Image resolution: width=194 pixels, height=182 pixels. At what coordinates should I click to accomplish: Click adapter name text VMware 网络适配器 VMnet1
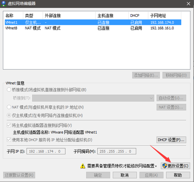[x=74, y=132]
